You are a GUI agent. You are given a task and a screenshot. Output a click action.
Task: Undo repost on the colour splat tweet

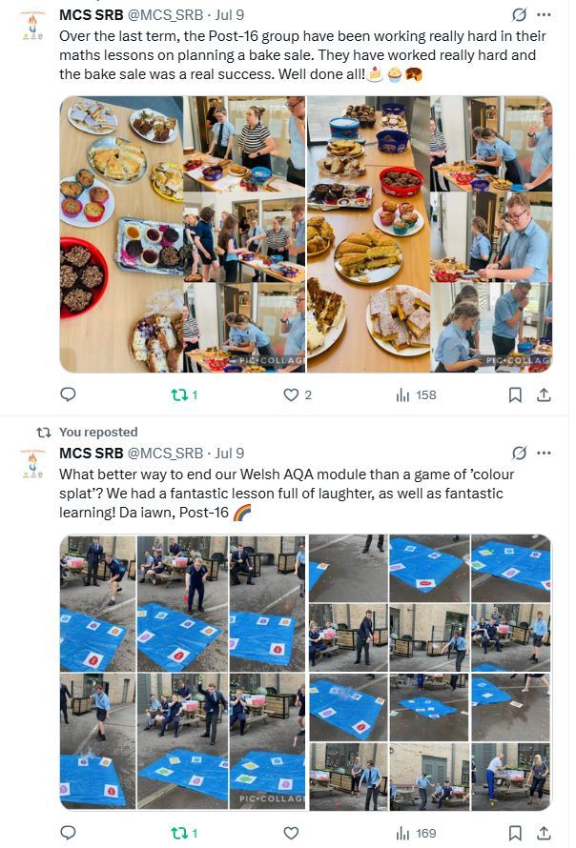click(x=184, y=833)
